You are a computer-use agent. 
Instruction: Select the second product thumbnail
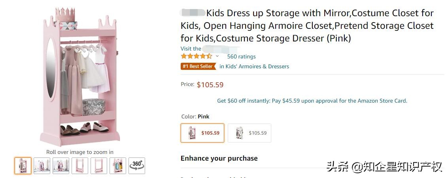42,166
